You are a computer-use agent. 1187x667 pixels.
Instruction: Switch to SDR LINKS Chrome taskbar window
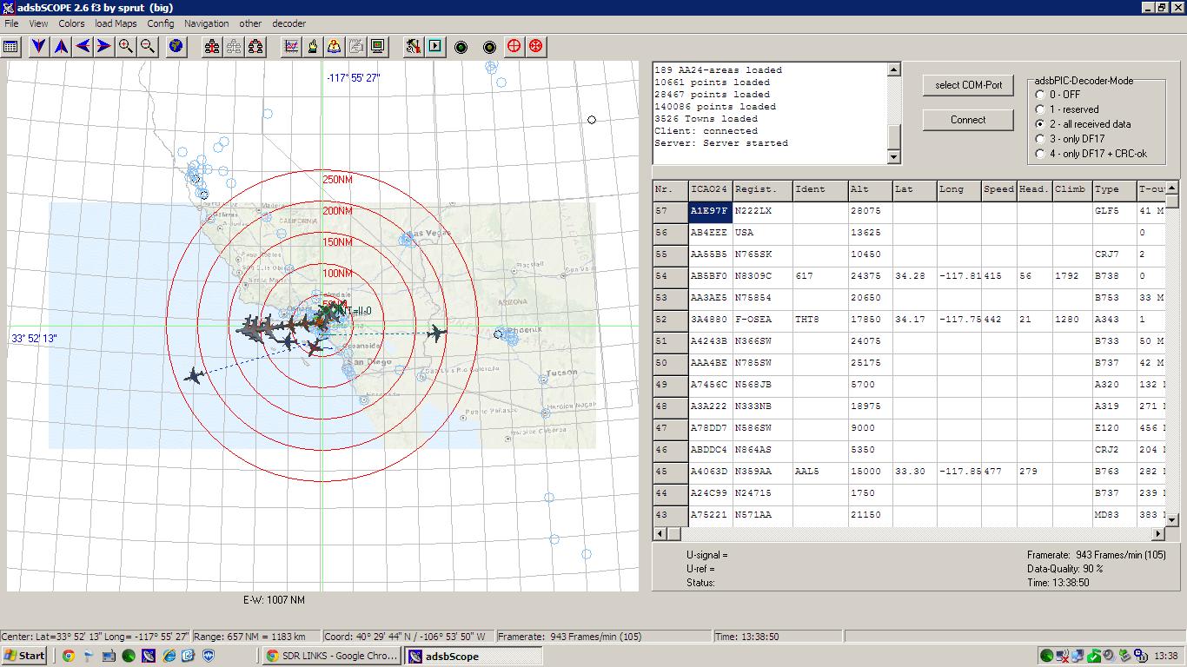pos(332,656)
